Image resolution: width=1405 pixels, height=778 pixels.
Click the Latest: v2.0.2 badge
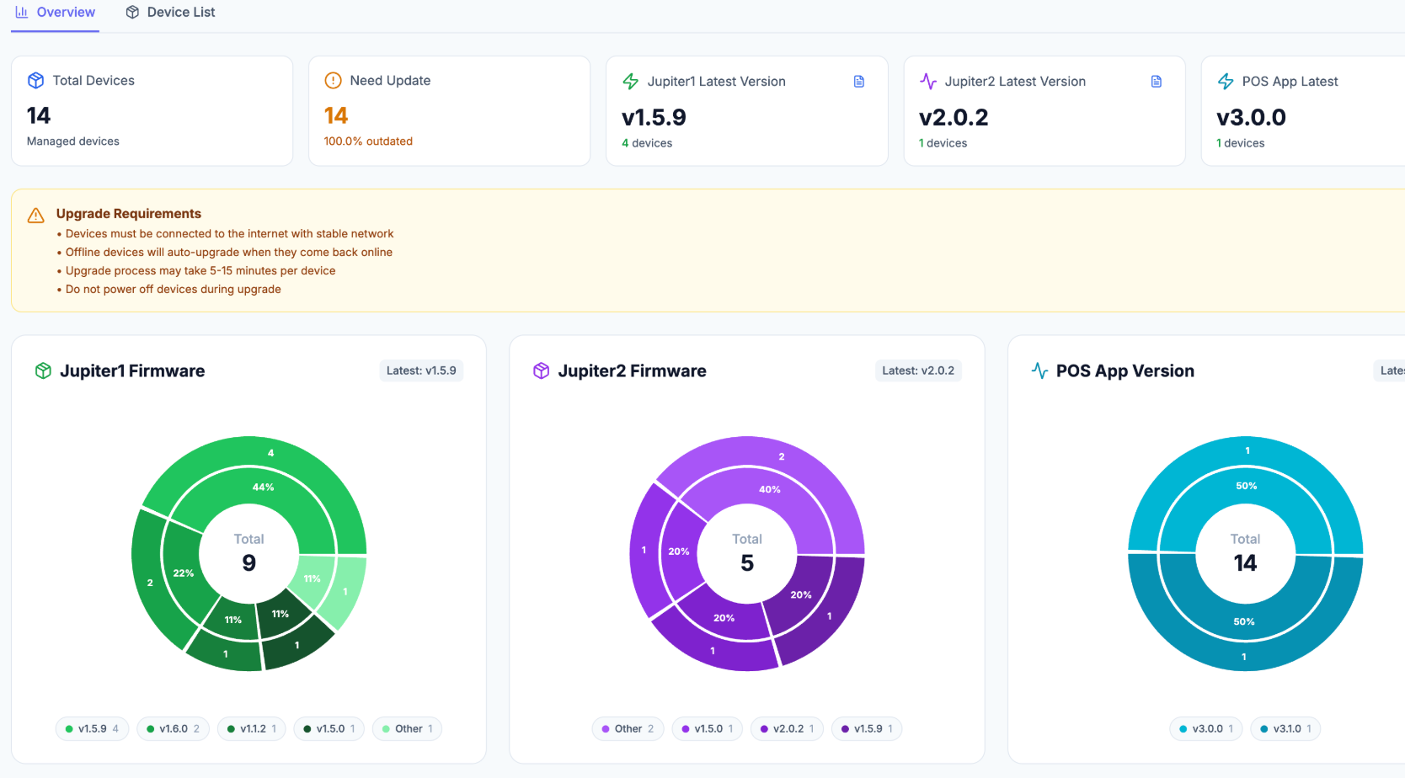(x=918, y=370)
